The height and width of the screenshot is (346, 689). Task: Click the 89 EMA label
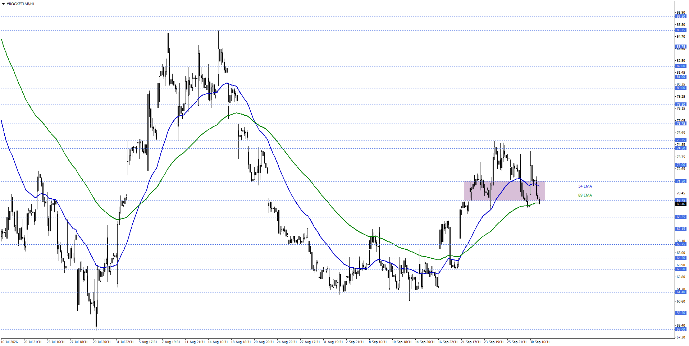click(x=585, y=195)
